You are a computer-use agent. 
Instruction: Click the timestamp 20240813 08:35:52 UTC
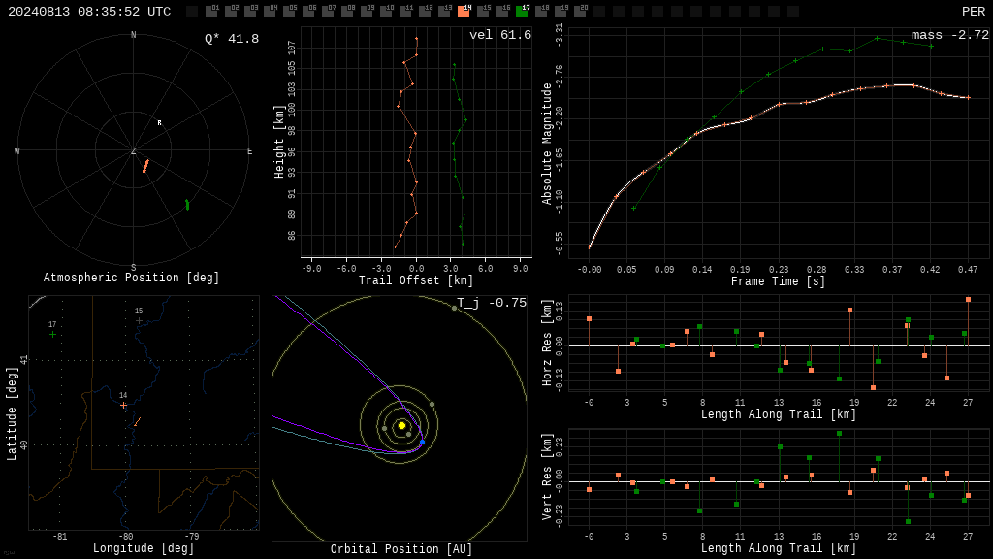[x=89, y=12]
